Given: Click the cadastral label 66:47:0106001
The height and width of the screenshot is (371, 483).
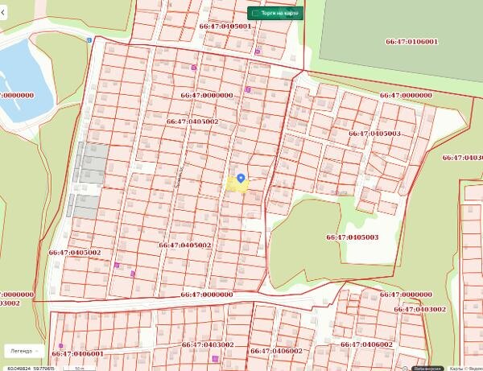Looking at the screenshot, I should 411,42.
